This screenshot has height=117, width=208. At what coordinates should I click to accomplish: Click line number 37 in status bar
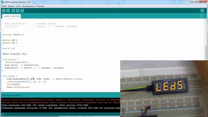click(3, 114)
